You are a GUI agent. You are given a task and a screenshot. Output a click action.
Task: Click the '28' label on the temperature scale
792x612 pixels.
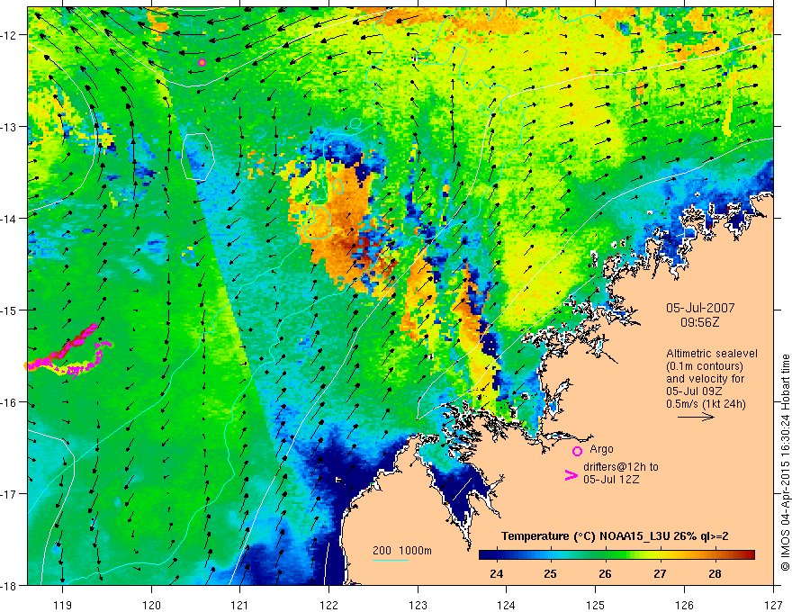click(715, 573)
